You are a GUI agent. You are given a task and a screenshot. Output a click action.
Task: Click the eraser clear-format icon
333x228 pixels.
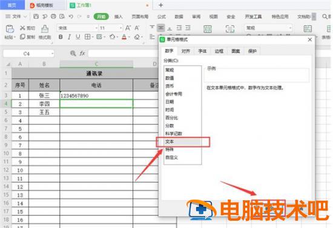[x=137, y=37]
